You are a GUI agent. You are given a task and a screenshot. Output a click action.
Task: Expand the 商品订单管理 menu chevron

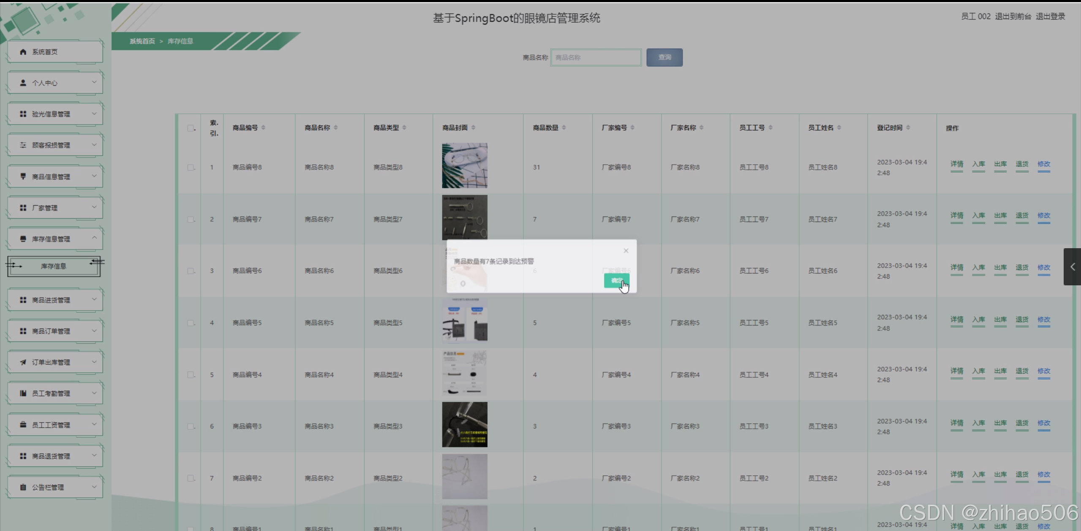[x=94, y=331]
